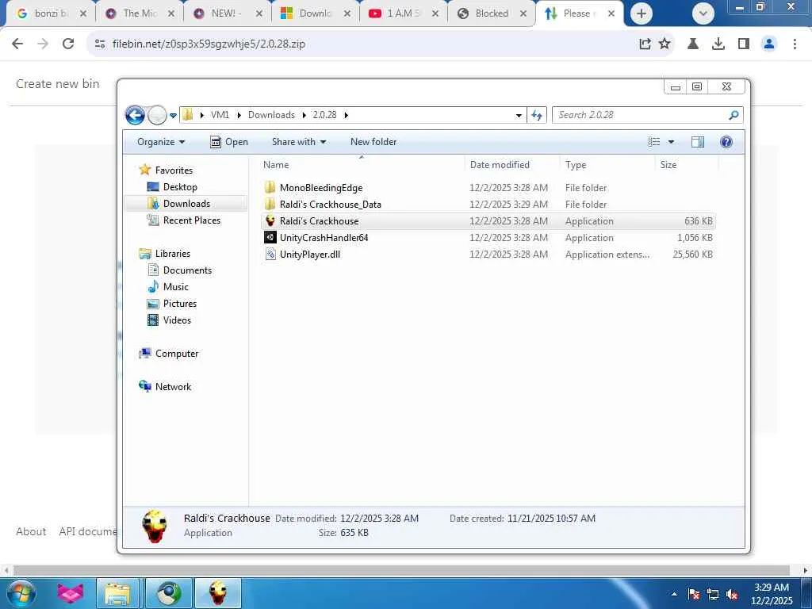This screenshot has height=609, width=812.
Task: Click the address bar refresh button
Action: click(x=537, y=115)
